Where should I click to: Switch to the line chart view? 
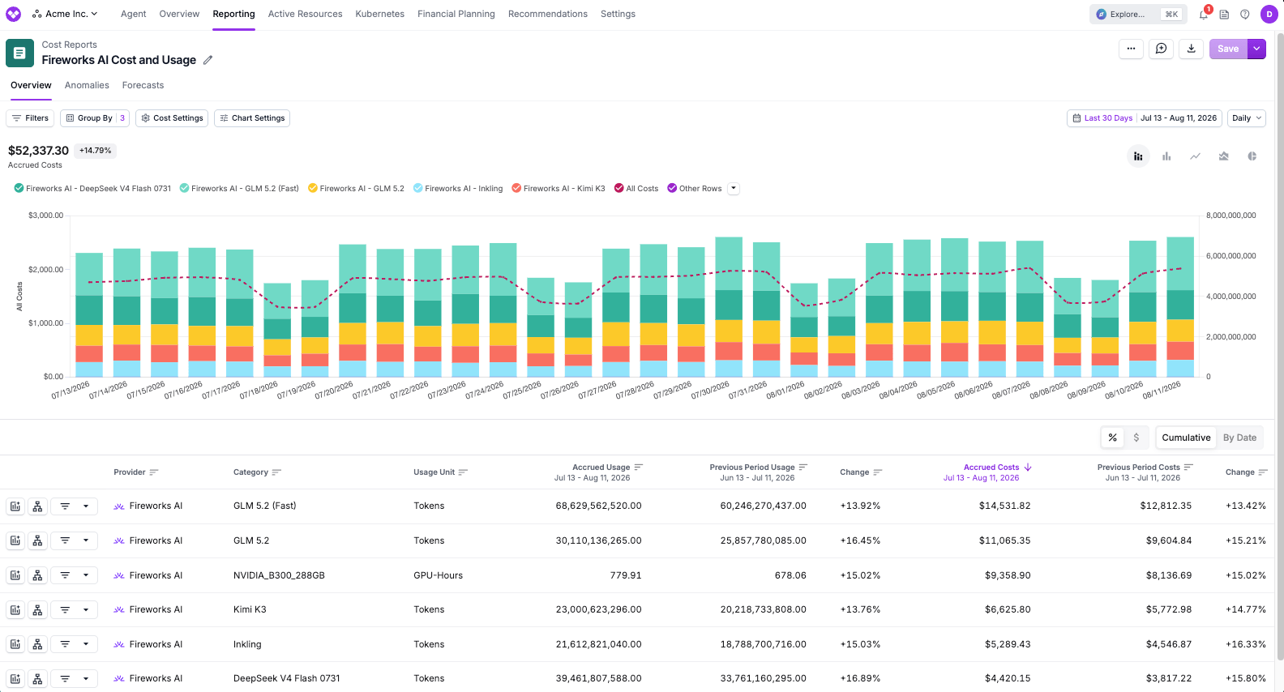click(1195, 156)
